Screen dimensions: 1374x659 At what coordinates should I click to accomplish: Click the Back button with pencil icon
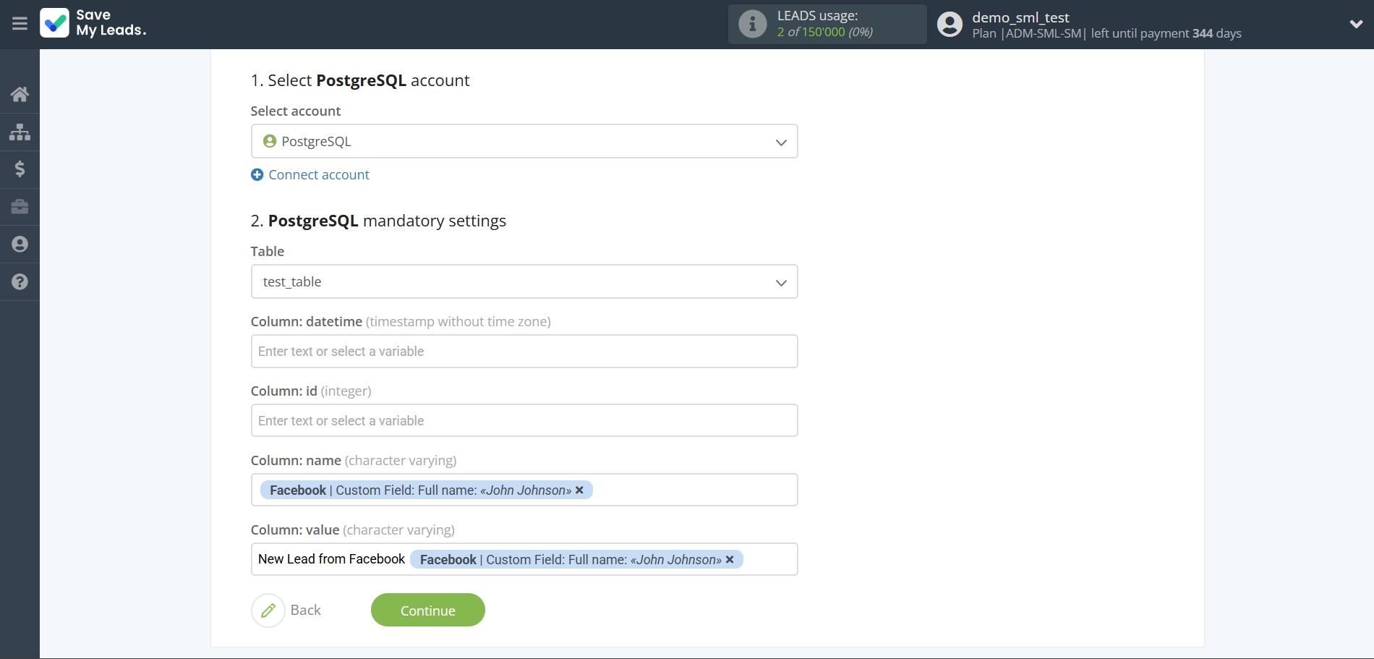point(287,611)
